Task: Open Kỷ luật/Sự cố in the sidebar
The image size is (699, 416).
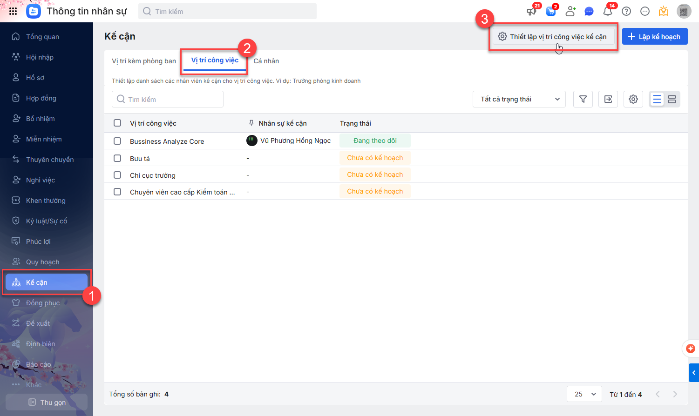Action: tap(47, 221)
